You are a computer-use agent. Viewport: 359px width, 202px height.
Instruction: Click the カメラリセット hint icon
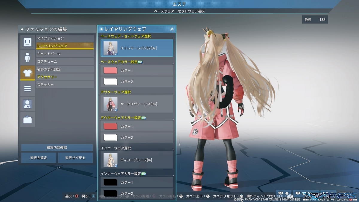[x=241, y=196]
